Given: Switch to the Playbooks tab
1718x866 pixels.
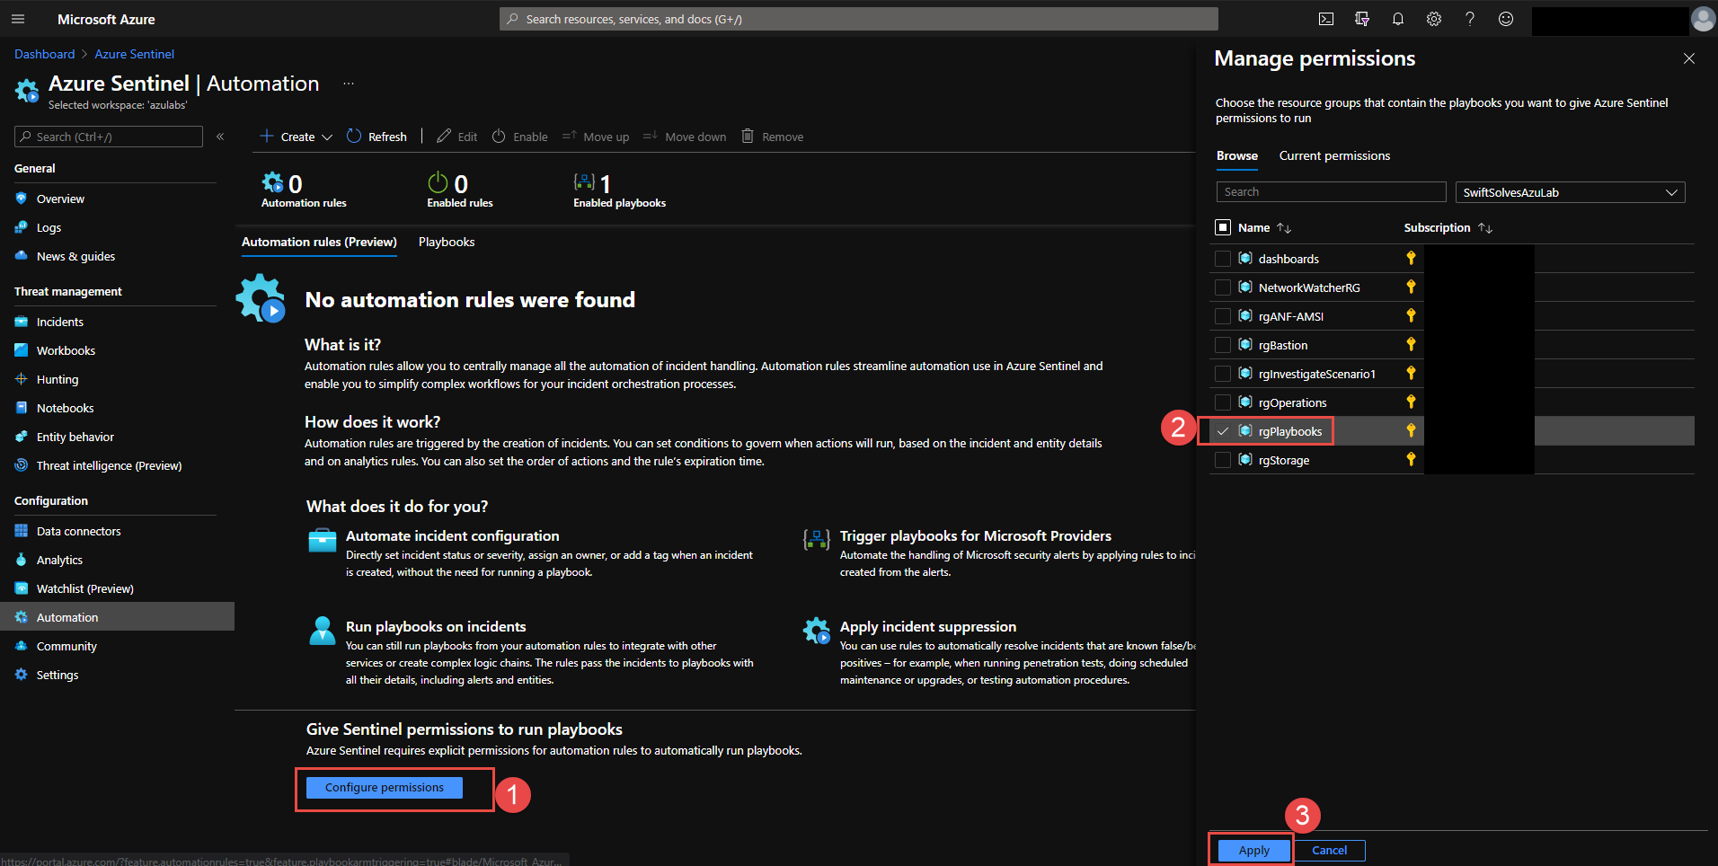Looking at the screenshot, I should point(447,243).
